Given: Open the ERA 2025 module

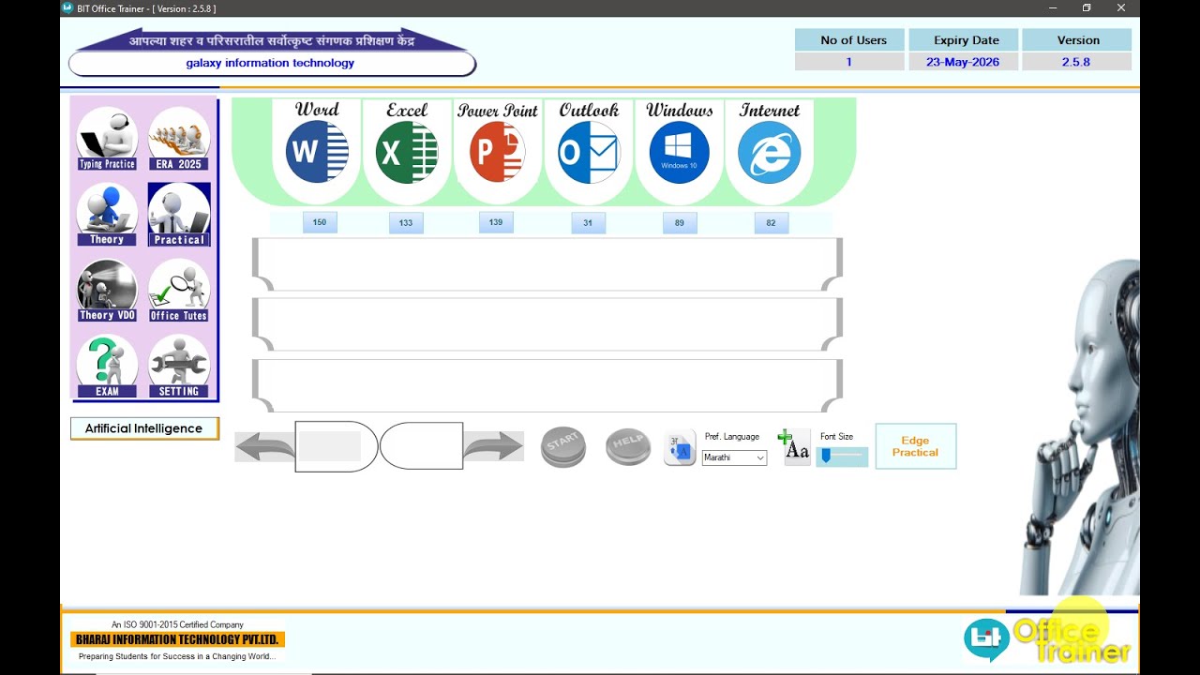Looking at the screenshot, I should (x=178, y=139).
